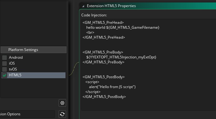Viewport: 216px width, 119px height.
Task: Click the Extension Options field
Action: coord(27,114)
